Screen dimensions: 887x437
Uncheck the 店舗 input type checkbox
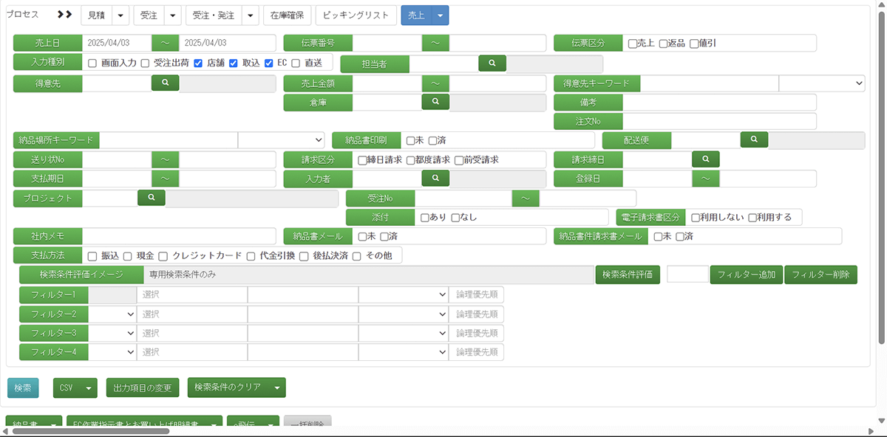[x=198, y=63]
